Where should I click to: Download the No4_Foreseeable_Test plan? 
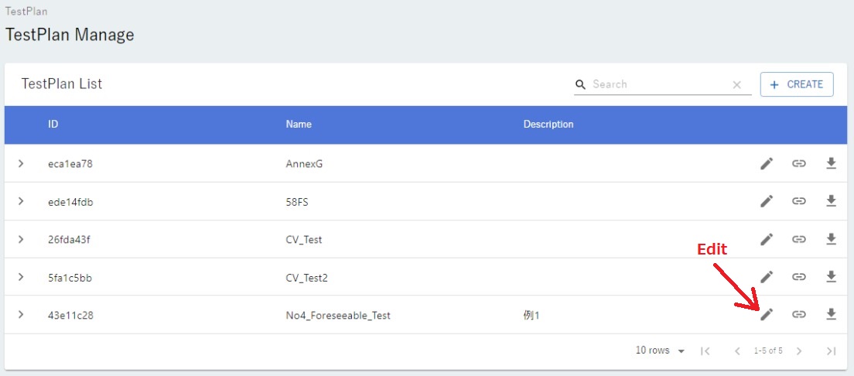[x=832, y=314]
